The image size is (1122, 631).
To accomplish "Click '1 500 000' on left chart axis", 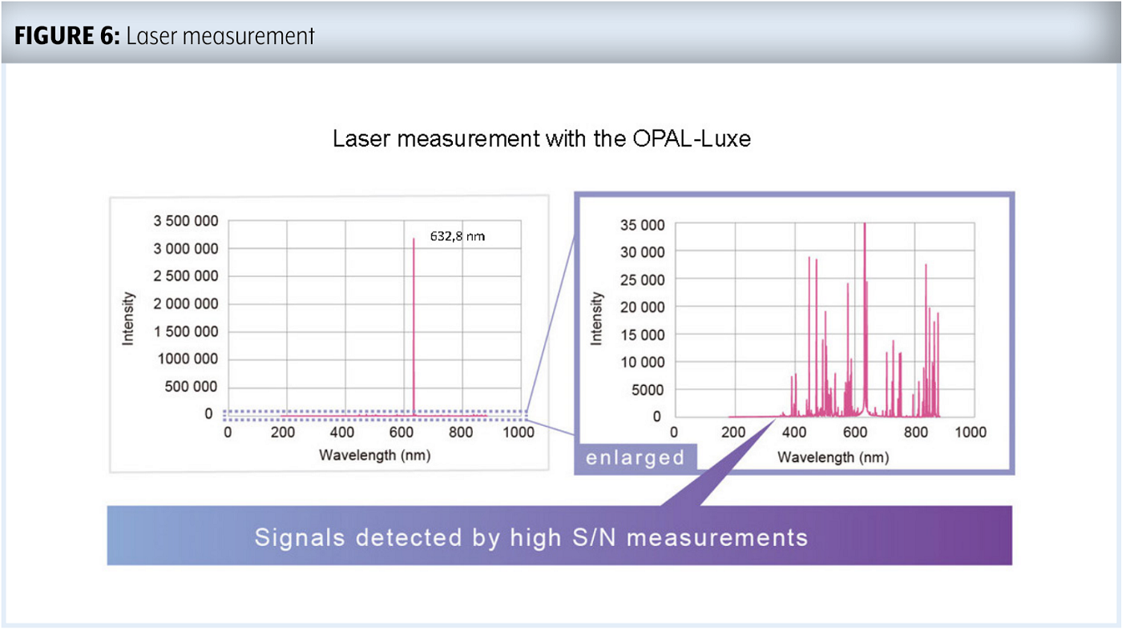I will [x=185, y=332].
